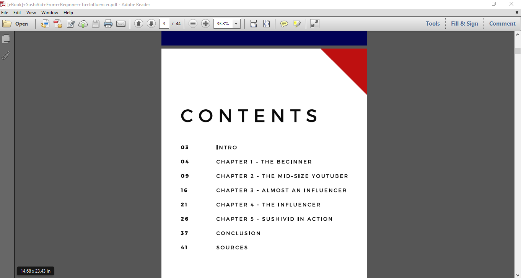
Task: Click the page number input field
Action: (x=164, y=24)
